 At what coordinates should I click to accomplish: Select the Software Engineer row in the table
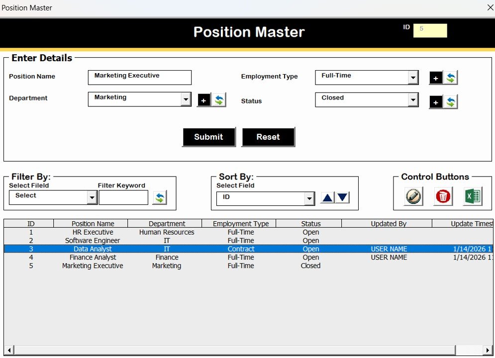click(x=93, y=240)
